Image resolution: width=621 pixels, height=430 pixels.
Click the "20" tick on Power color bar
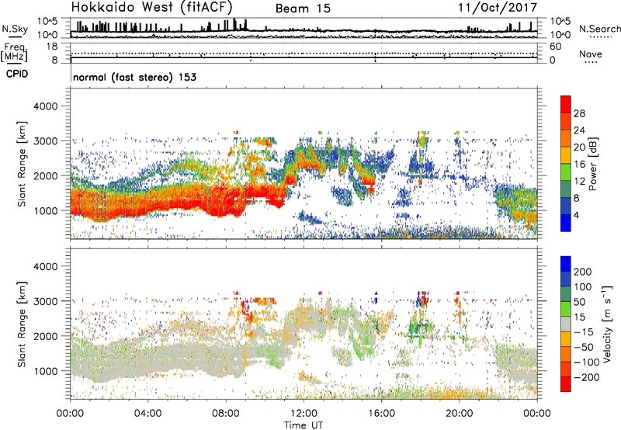[x=579, y=147]
